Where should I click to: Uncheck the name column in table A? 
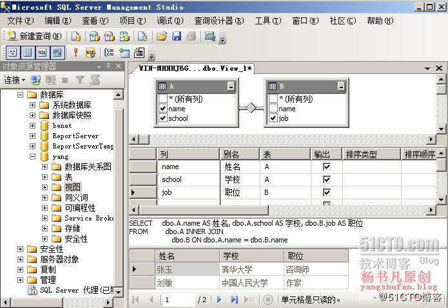point(163,109)
